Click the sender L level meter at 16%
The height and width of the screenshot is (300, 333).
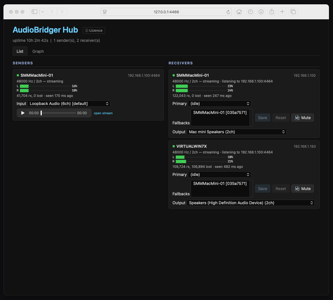tap(45, 86)
